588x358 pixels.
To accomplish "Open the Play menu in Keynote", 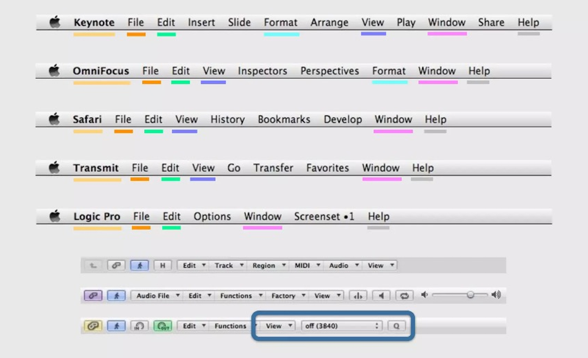I will click(406, 22).
